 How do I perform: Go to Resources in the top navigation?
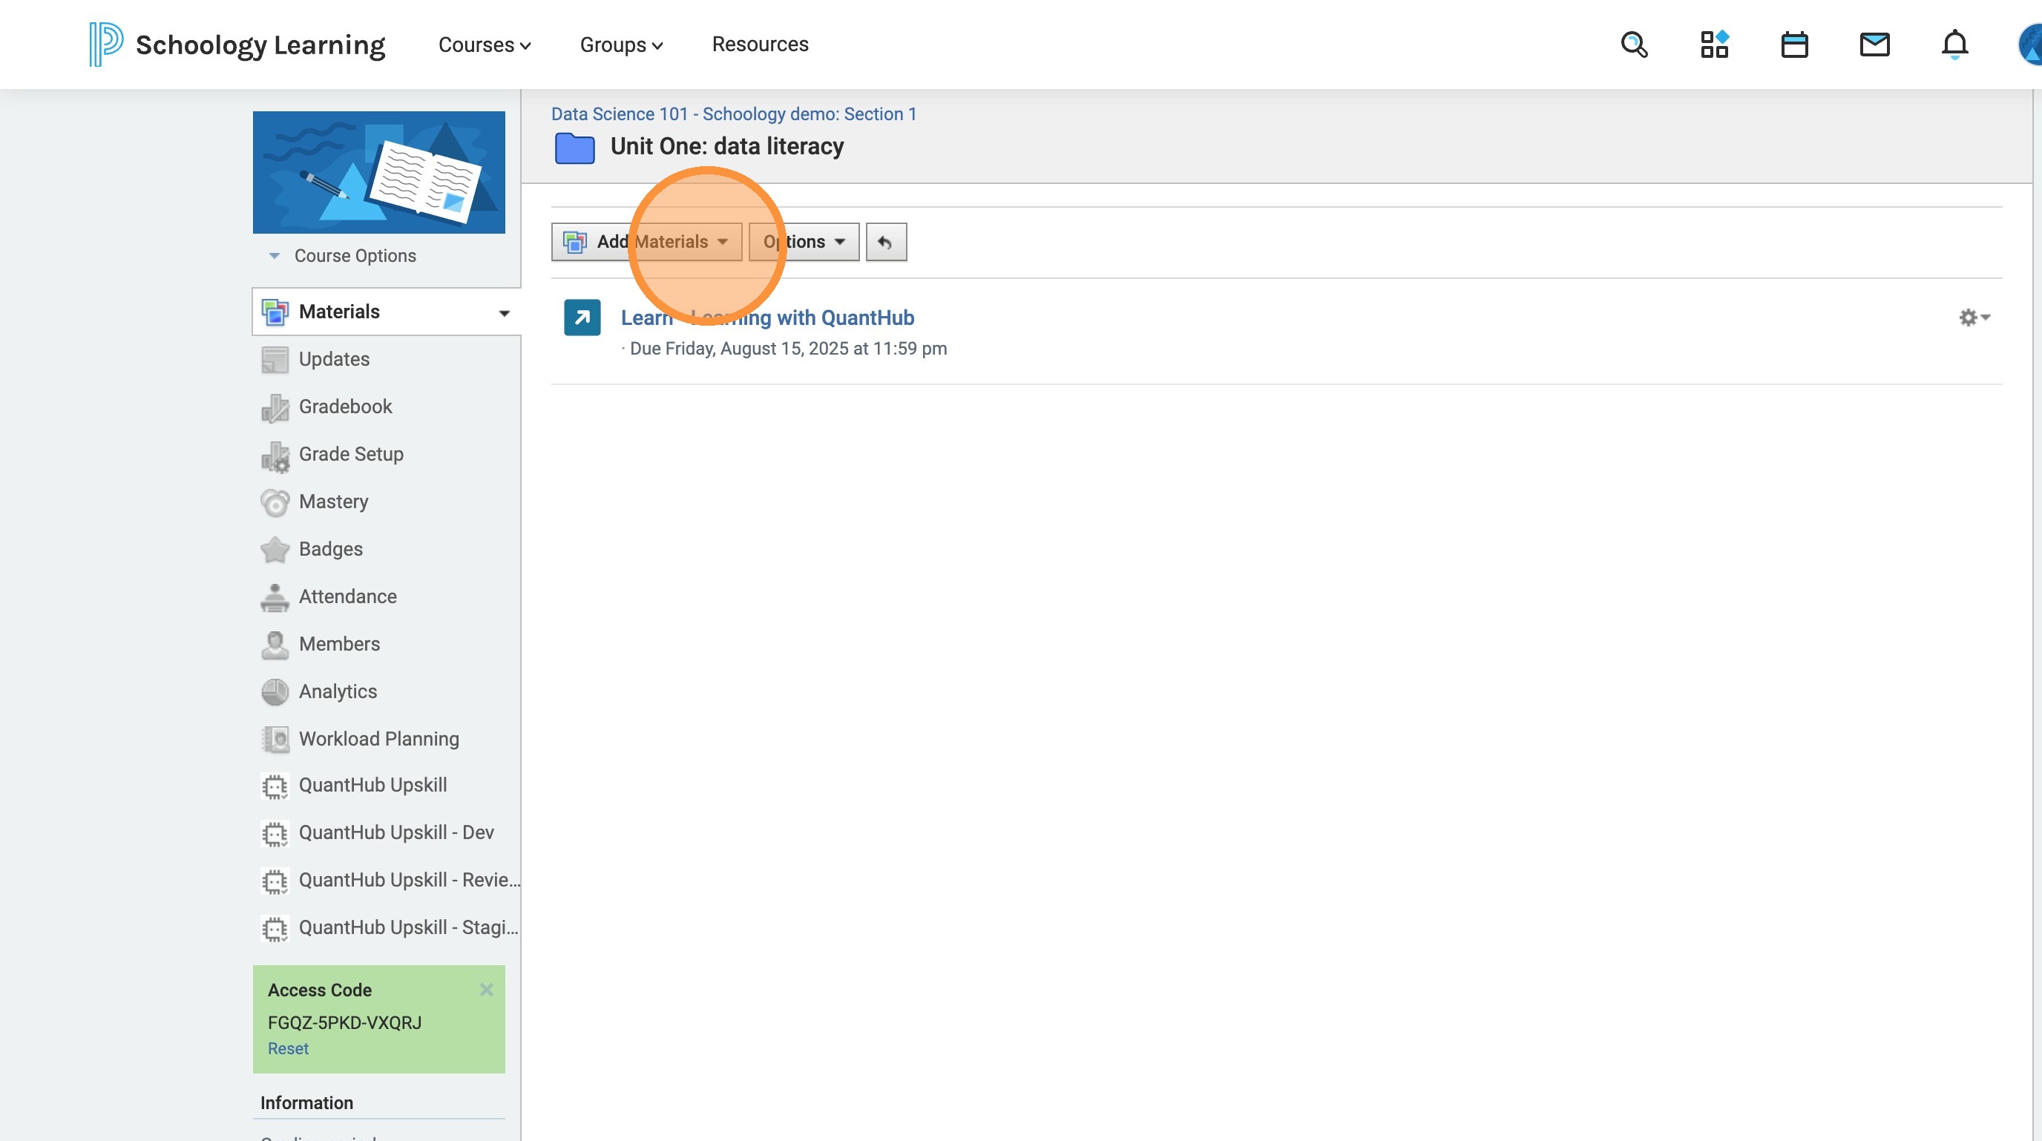tap(759, 45)
